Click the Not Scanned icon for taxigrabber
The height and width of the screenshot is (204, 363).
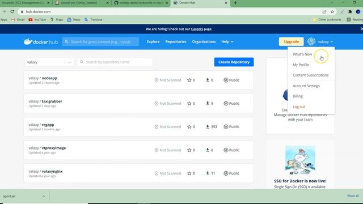click(157, 103)
